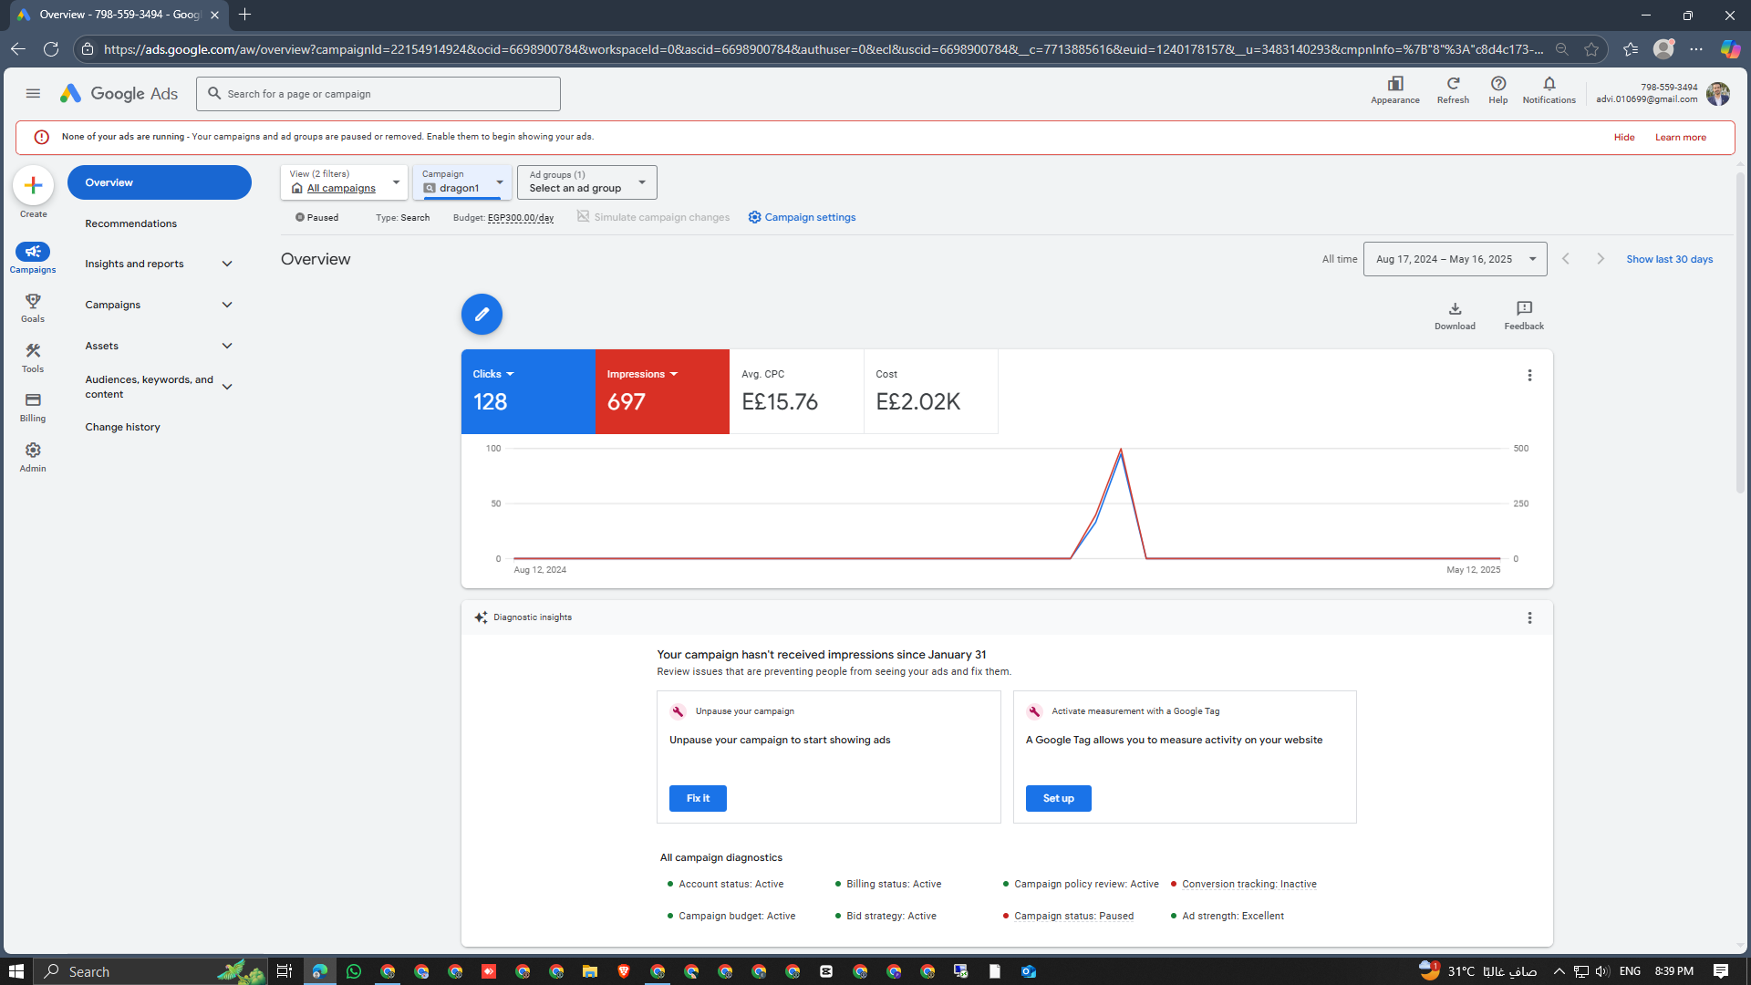Open the Feedback icon
The height and width of the screenshot is (985, 1751).
pyautogui.click(x=1524, y=316)
